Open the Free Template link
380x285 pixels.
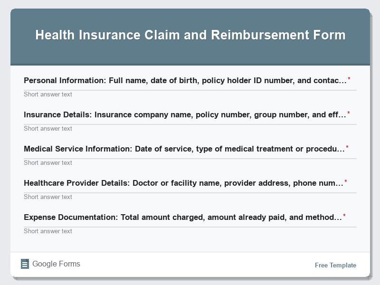[x=335, y=265]
